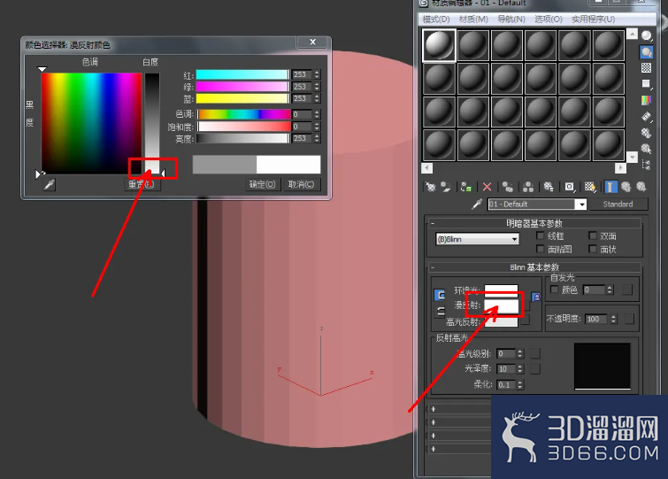
Task: Click the 亮度 value spinner arrows
Action: click(317, 138)
